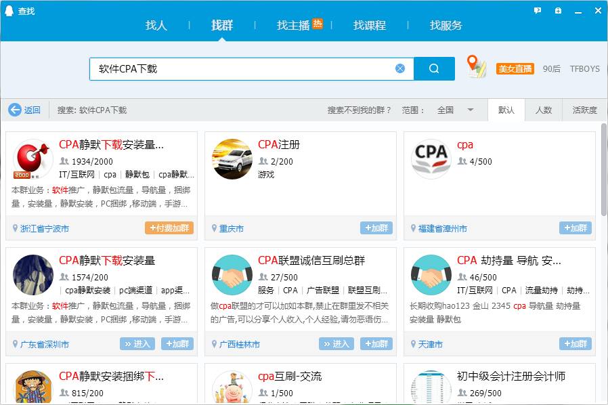Viewport: 608px width, 405px height.
Task: Open group title cpa互刷-交流
Action: [290, 376]
